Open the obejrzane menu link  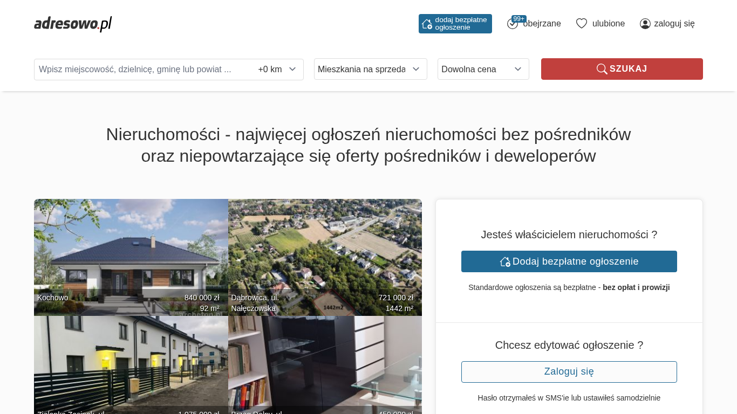point(542,24)
